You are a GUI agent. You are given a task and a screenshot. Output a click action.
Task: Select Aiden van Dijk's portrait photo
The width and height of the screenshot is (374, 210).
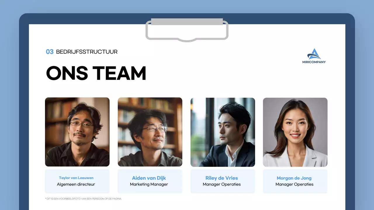point(150,132)
